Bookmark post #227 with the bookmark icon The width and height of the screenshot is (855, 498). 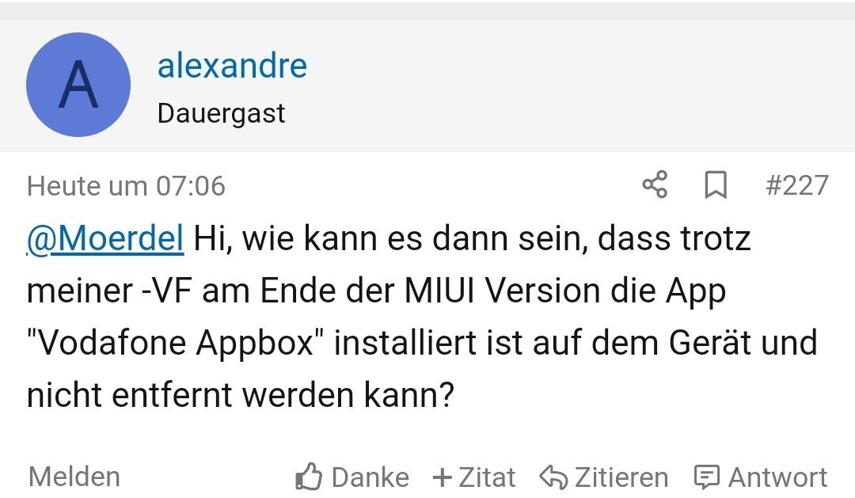tap(716, 185)
